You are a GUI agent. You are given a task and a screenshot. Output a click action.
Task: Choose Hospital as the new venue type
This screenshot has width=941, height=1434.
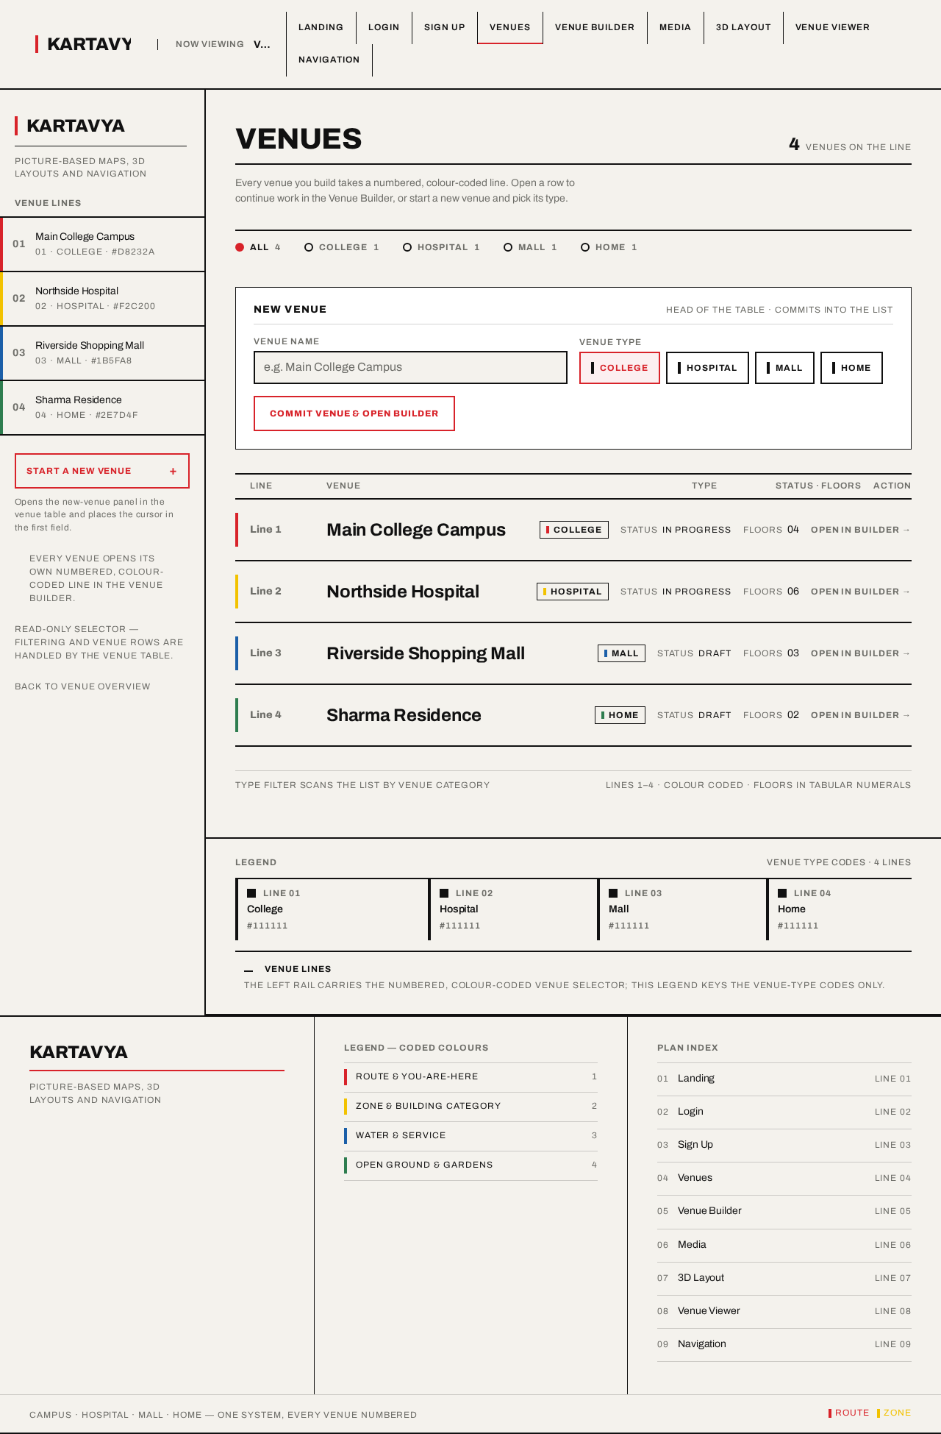point(707,368)
